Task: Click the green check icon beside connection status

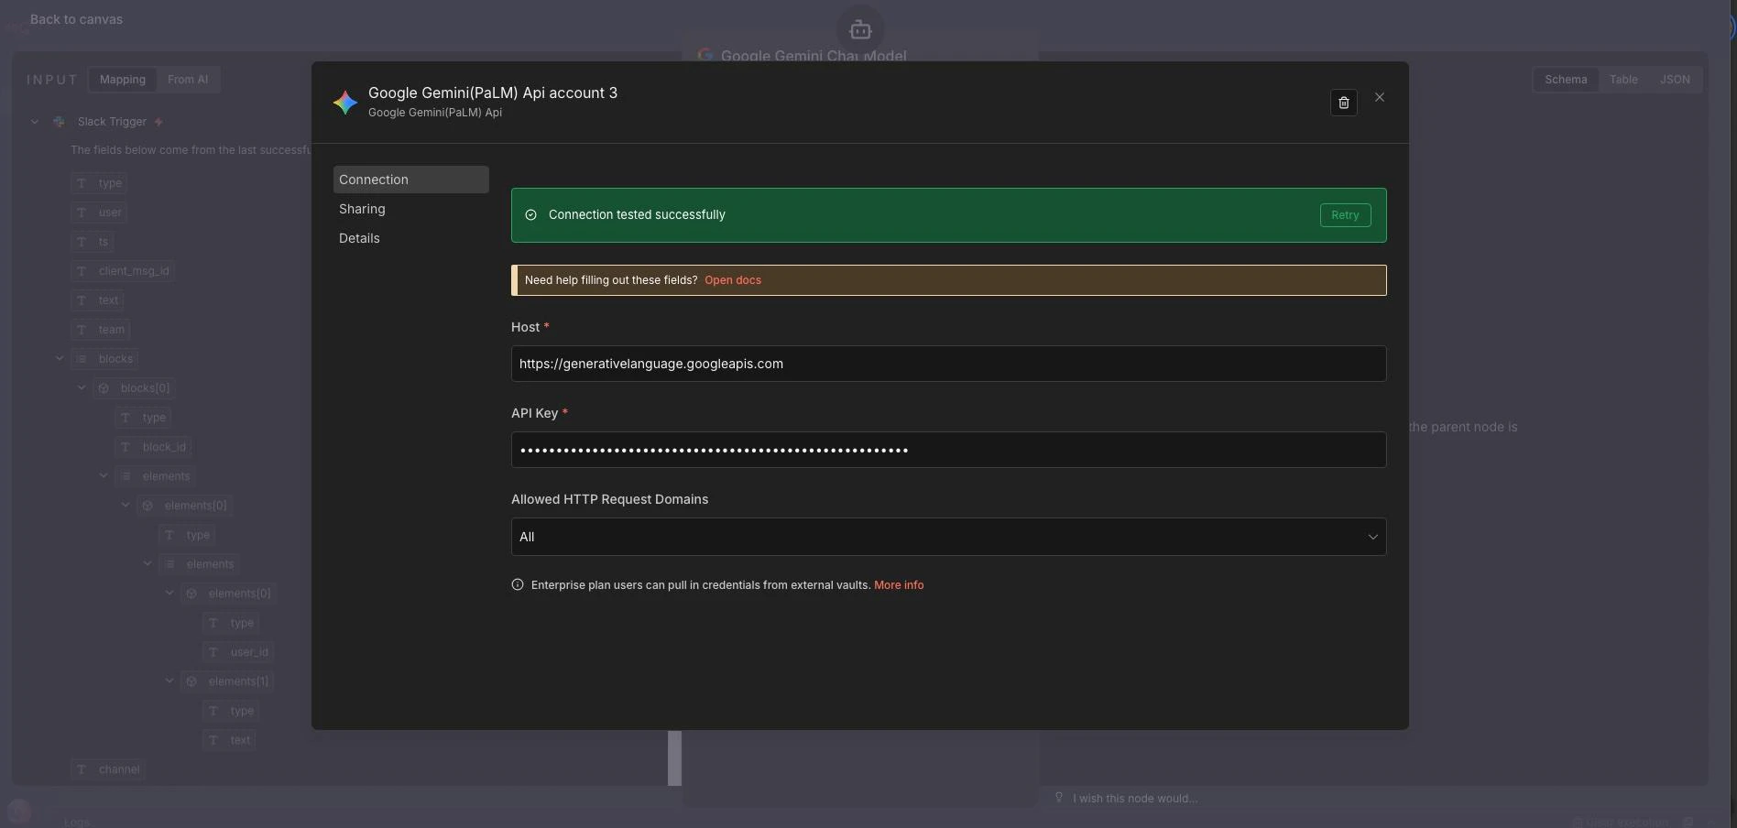Action: click(x=530, y=215)
